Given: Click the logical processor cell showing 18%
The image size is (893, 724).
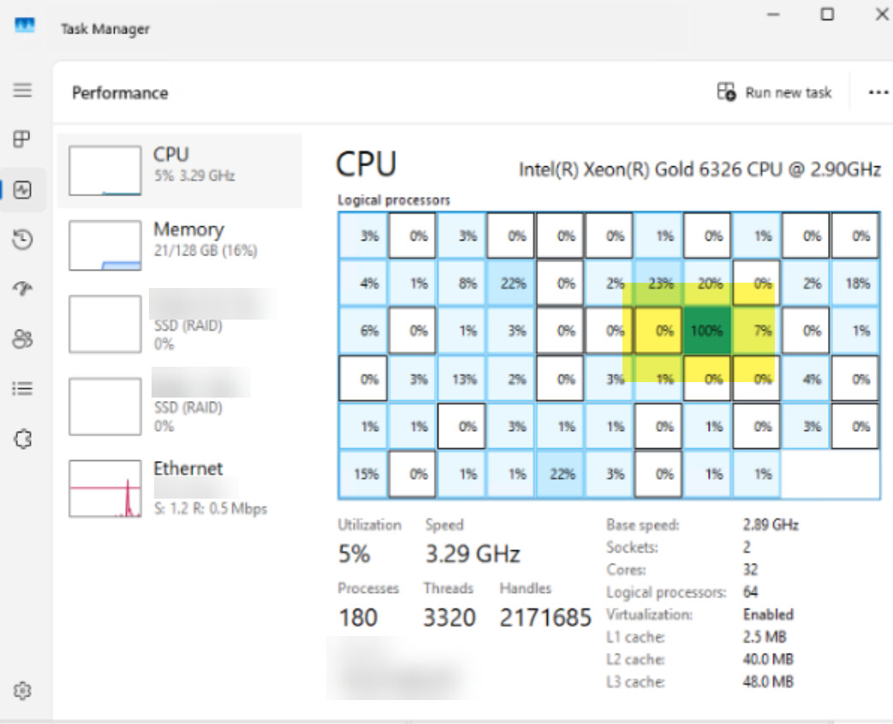Looking at the screenshot, I should point(854,284).
